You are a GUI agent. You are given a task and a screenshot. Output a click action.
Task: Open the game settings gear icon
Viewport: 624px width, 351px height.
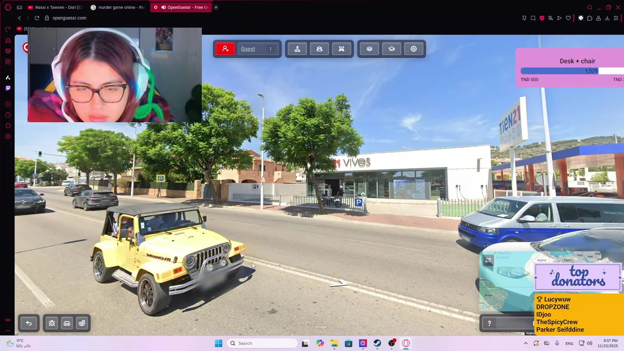click(x=413, y=49)
